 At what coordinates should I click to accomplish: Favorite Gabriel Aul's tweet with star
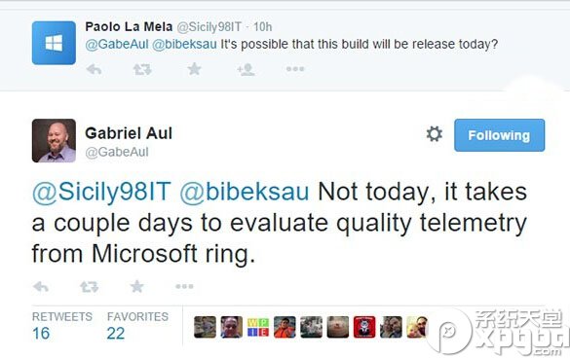pyautogui.click(x=137, y=286)
